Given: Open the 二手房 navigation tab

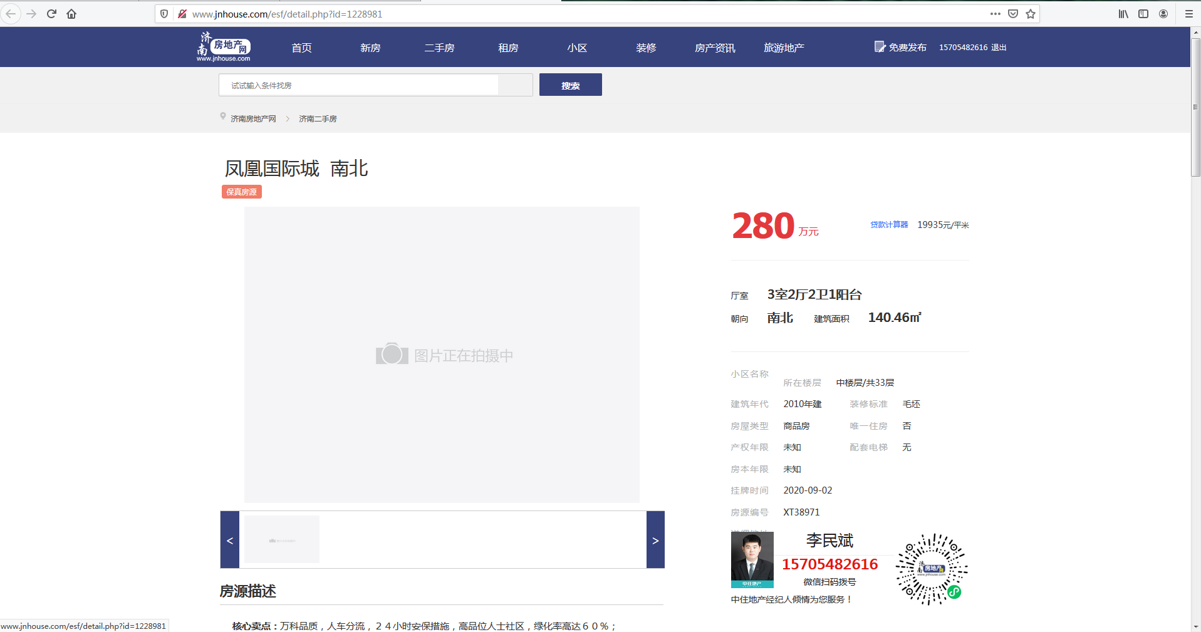Looking at the screenshot, I should click(439, 48).
